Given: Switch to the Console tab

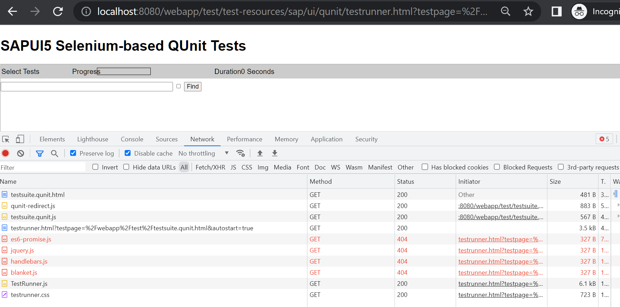Looking at the screenshot, I should coord(132,139).
